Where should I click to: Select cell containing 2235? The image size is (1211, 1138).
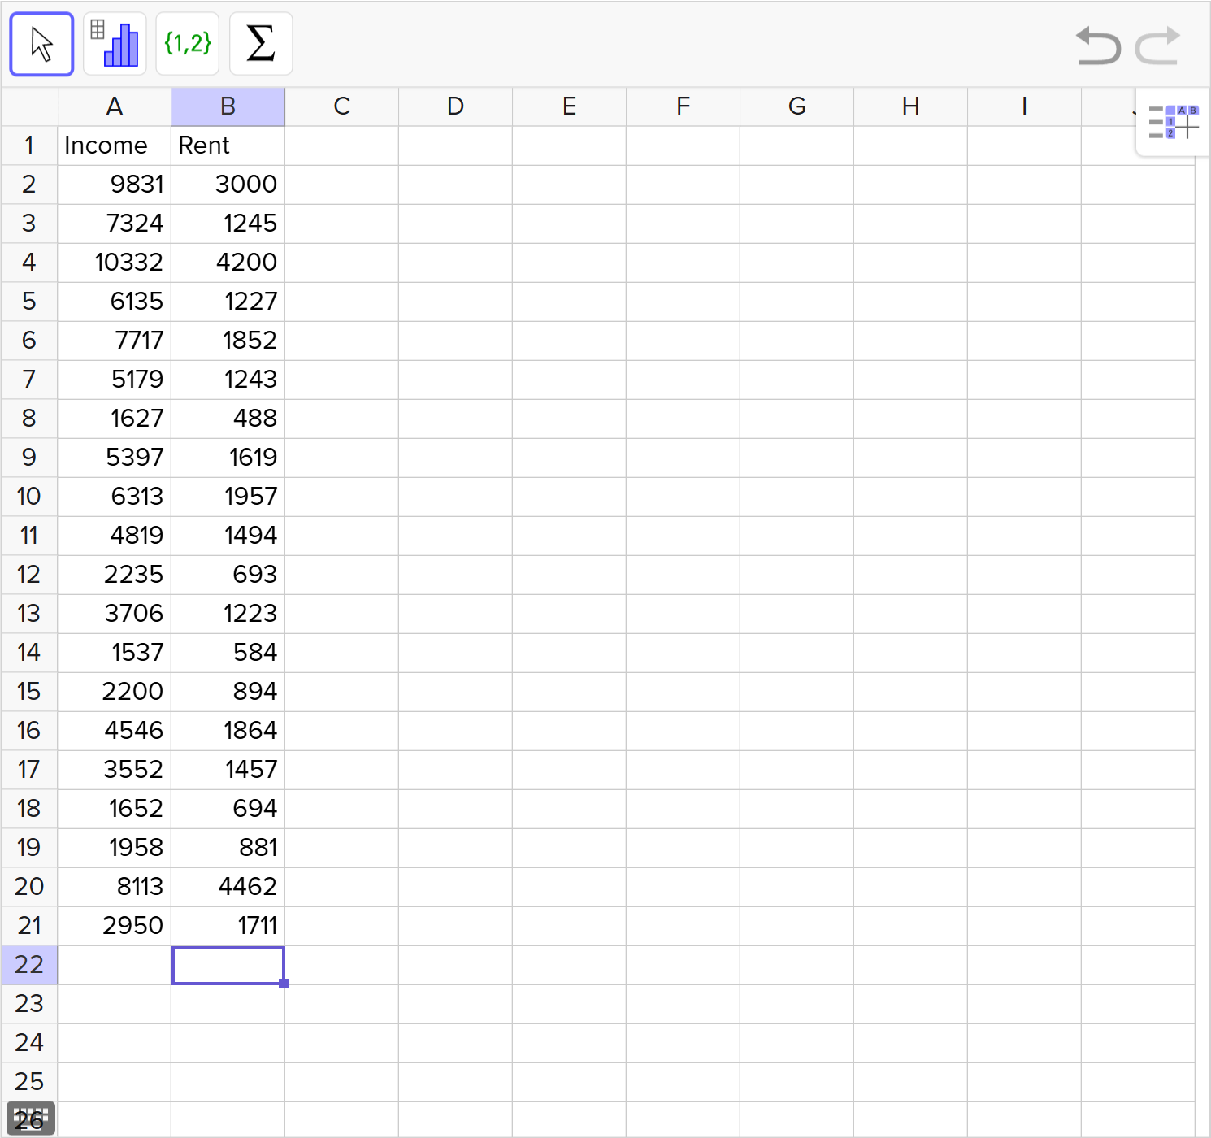[x=115, y=575]
